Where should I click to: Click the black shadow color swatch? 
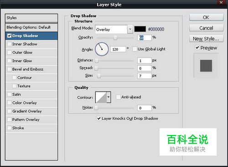pos(140,29)
